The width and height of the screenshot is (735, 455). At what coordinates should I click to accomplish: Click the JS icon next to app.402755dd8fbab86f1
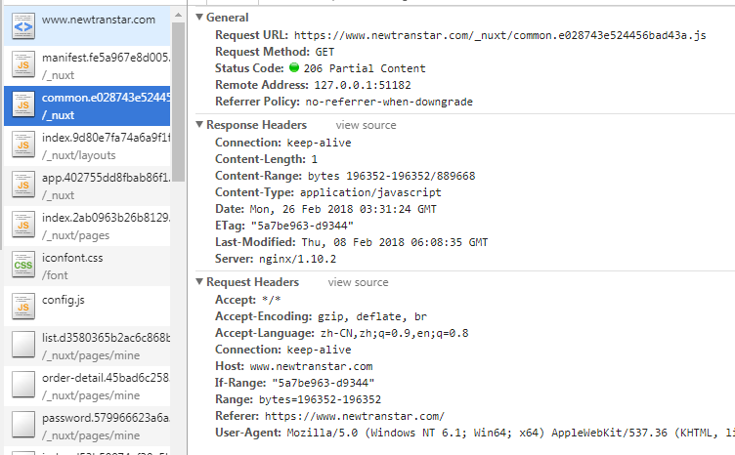coord(23,186)
